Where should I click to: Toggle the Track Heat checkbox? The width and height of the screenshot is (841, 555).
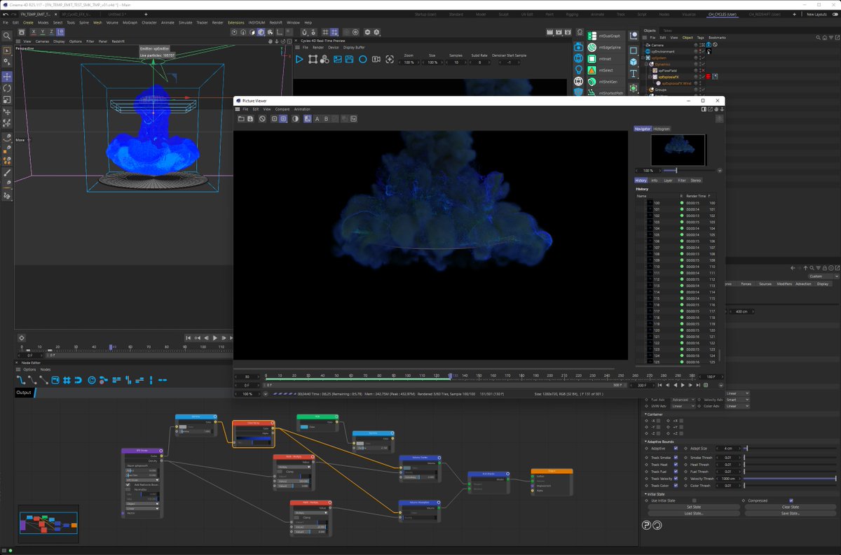click(676, 465)
